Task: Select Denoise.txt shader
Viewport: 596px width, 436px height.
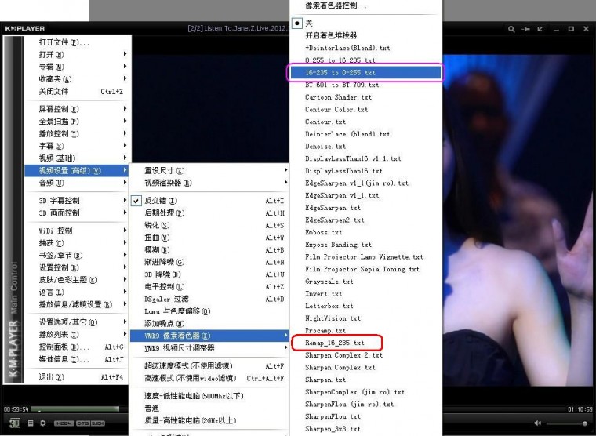Action: (365, 146)
